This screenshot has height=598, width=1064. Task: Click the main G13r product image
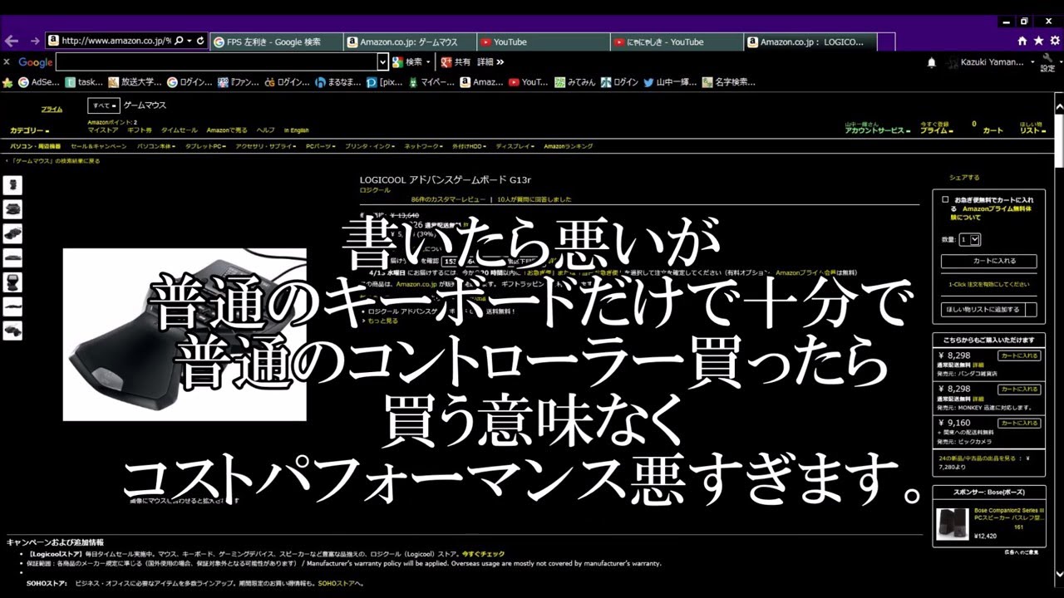(185, 335)
